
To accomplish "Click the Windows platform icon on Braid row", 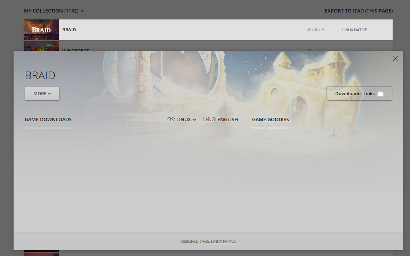I will [x=309, y=30].
